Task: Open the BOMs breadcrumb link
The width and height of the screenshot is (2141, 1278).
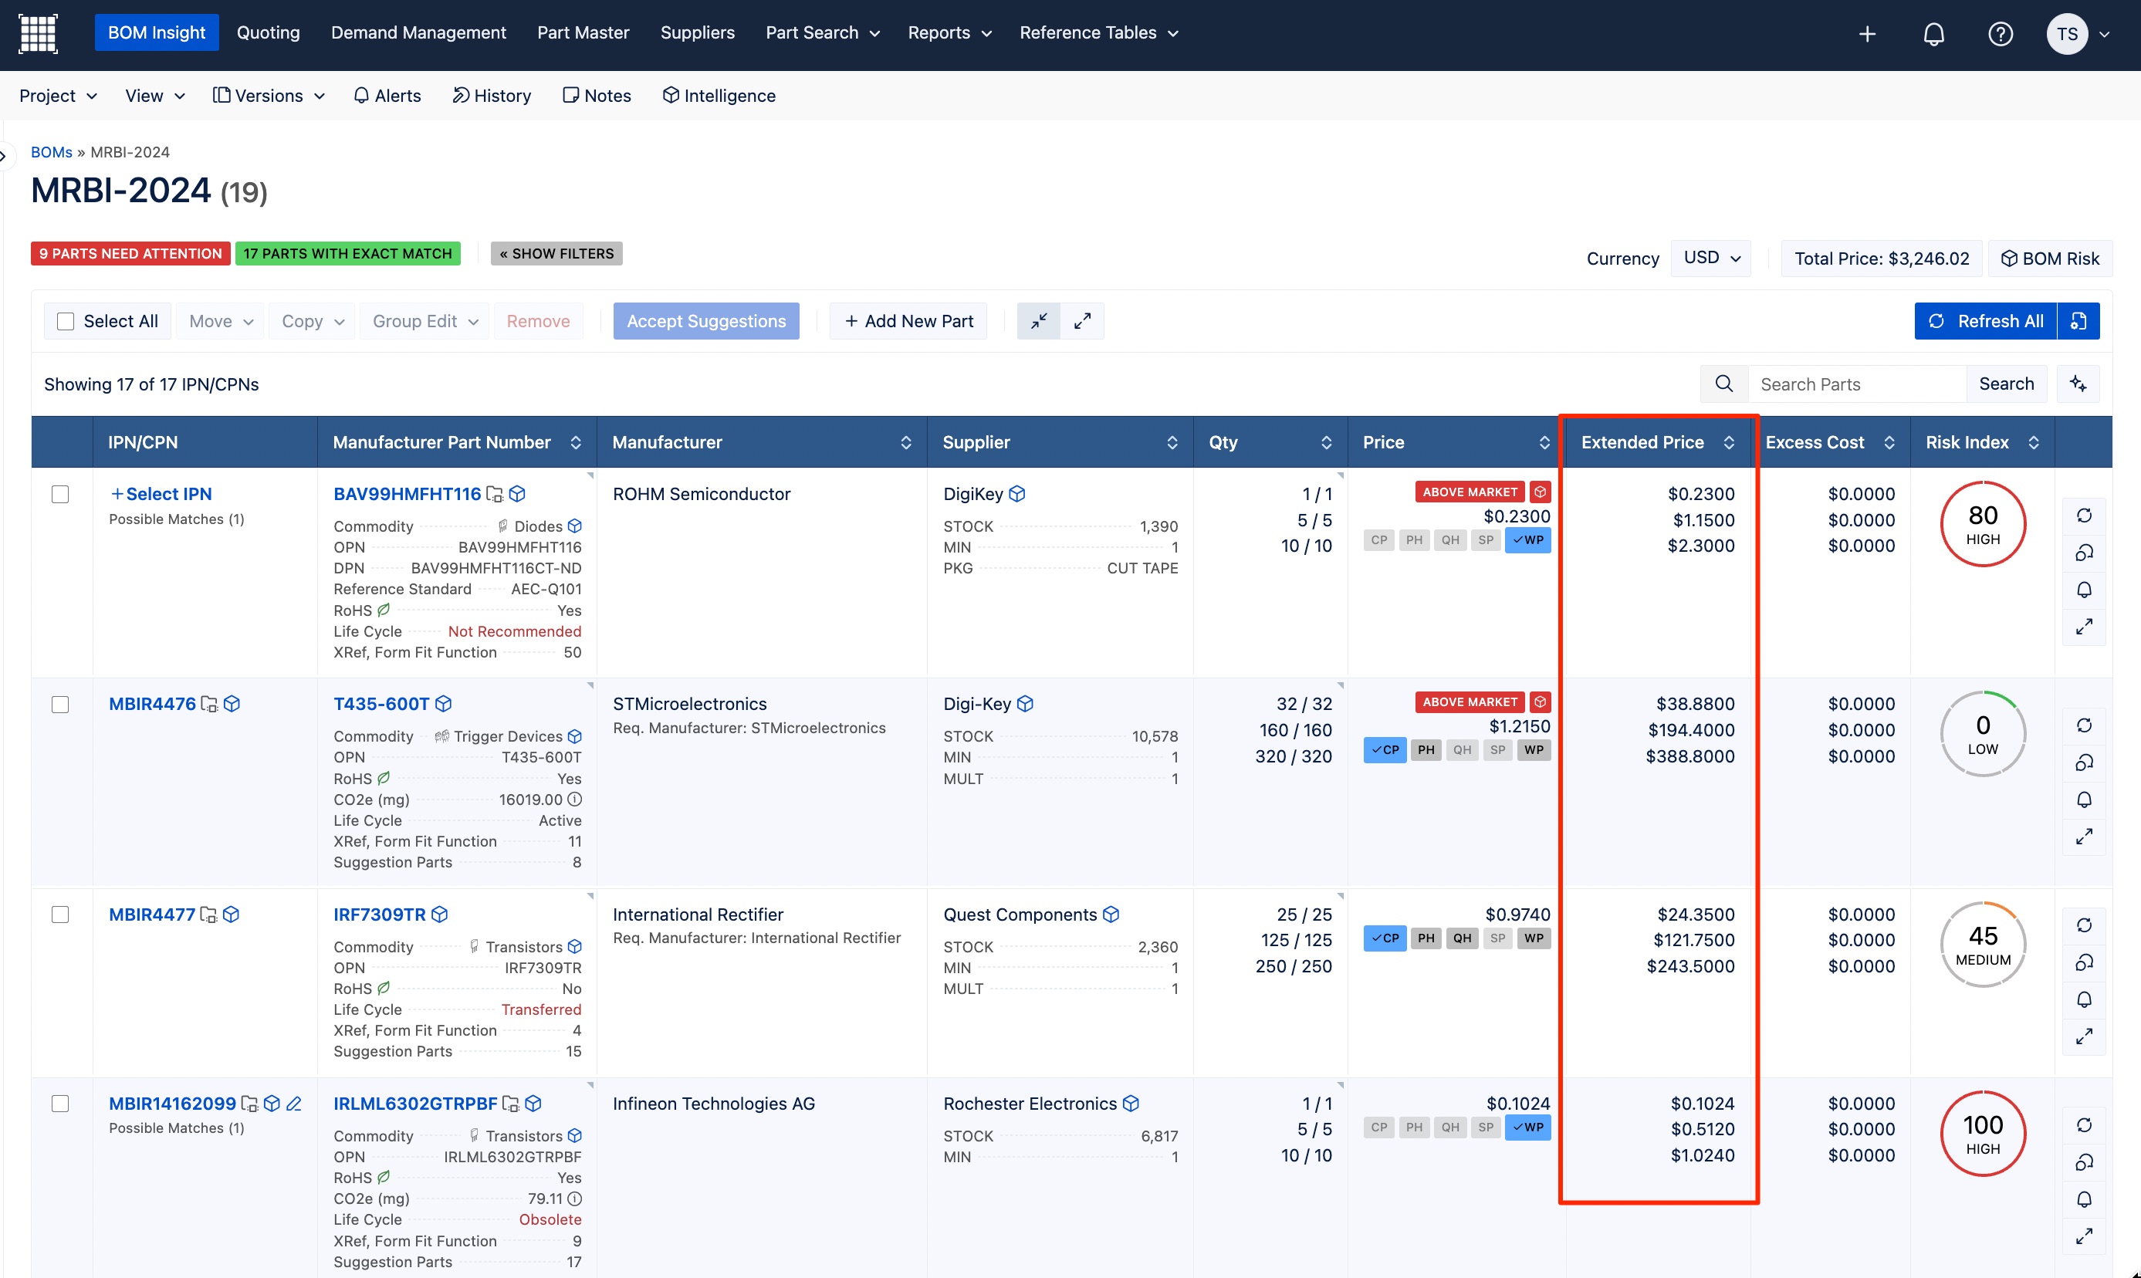Action: [x=52, y=151]
